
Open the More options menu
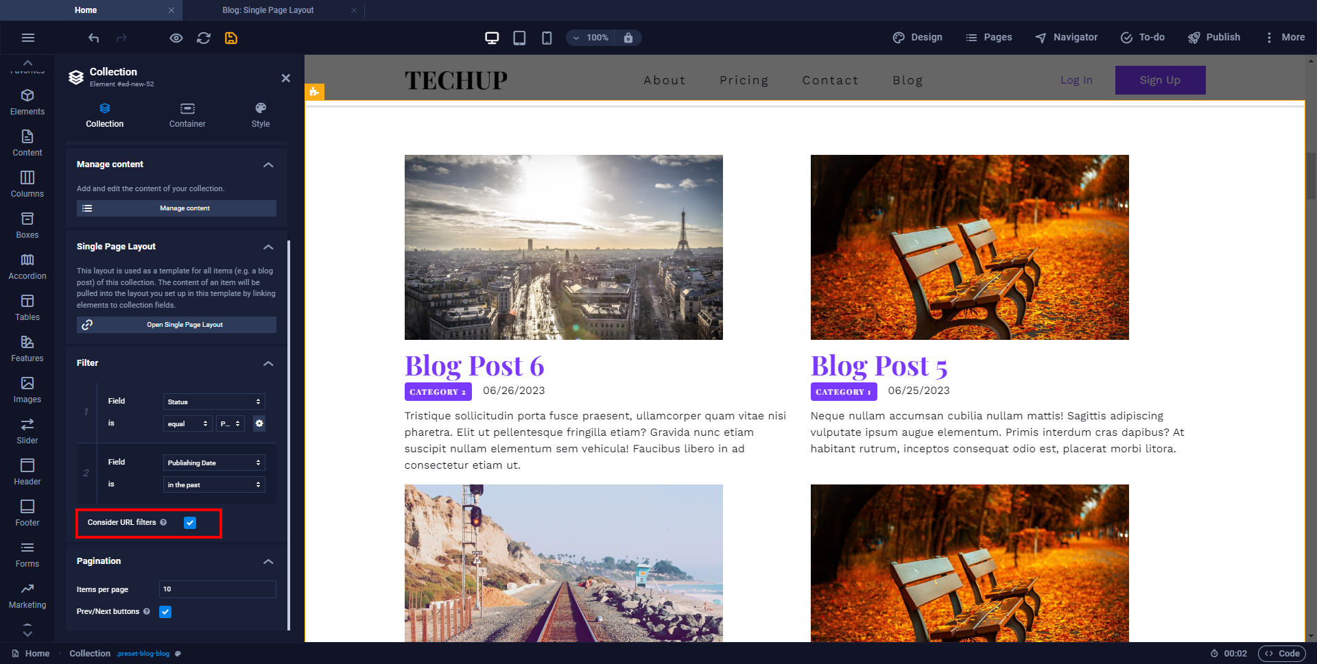(1284, 37)
